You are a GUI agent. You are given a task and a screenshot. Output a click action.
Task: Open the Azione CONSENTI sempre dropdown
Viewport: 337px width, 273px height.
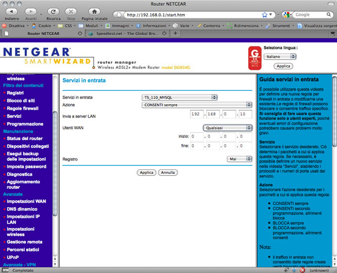tap(197, 105)
